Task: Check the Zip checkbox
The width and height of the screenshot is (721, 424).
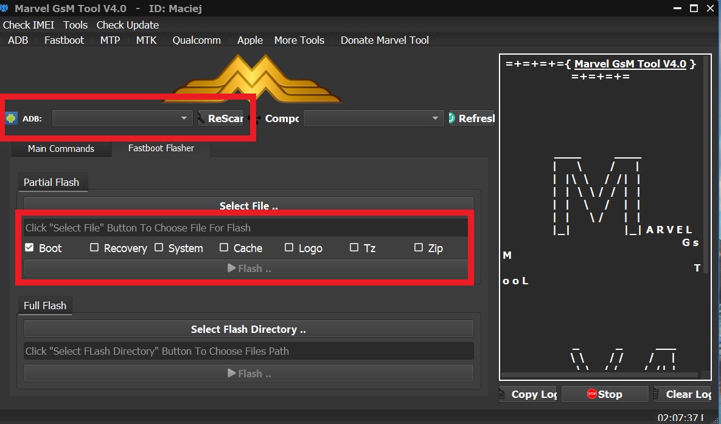Action: (x=419, y=248)
